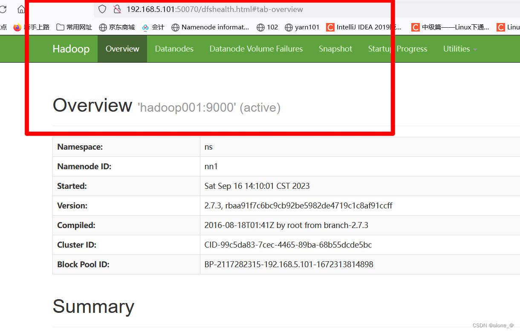Click the version value starting 2.7.3, rbaa91f7
Screen dimensions: 520x332
point(298,206)
